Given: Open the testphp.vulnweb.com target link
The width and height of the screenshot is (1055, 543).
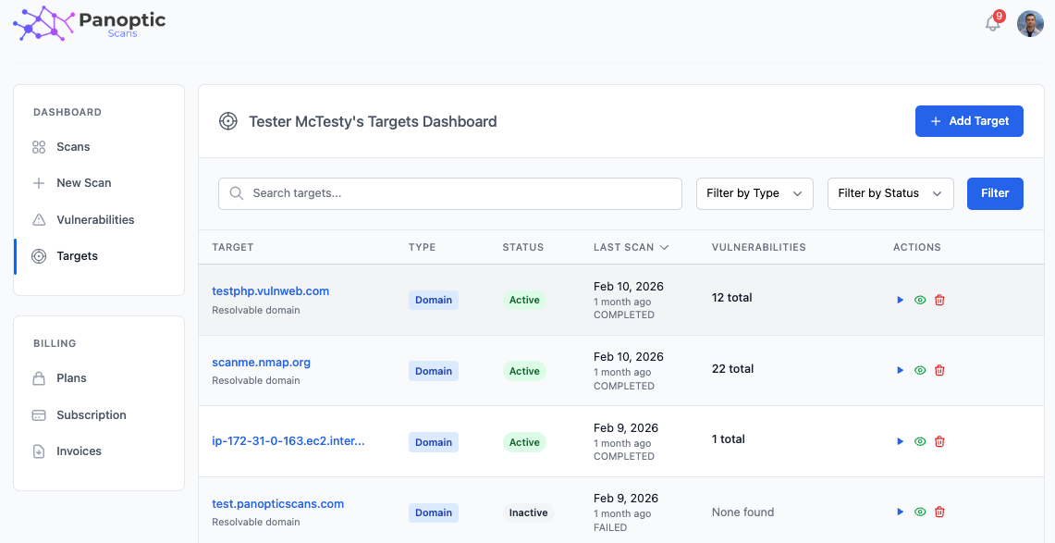Looking at the screenshot, I should [x=271, y=290].
